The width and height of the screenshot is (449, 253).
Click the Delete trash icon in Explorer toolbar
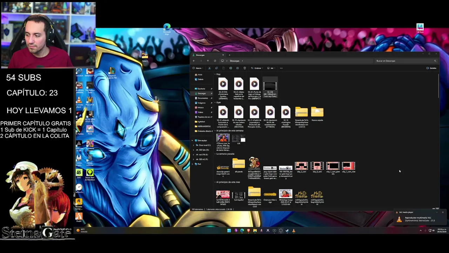click(244, 68)
